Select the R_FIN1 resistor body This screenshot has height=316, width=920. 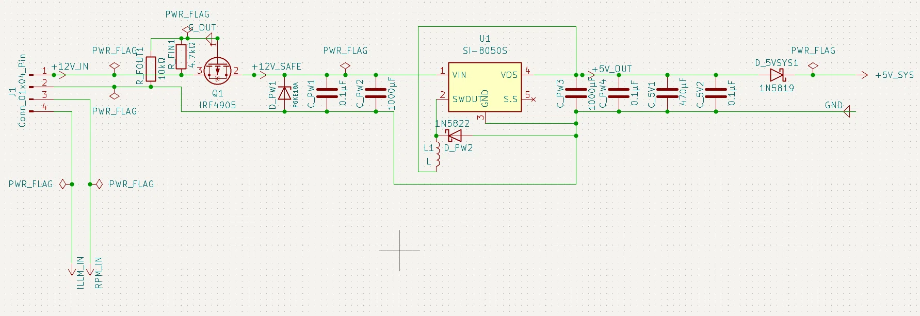[x=181, y=57]
